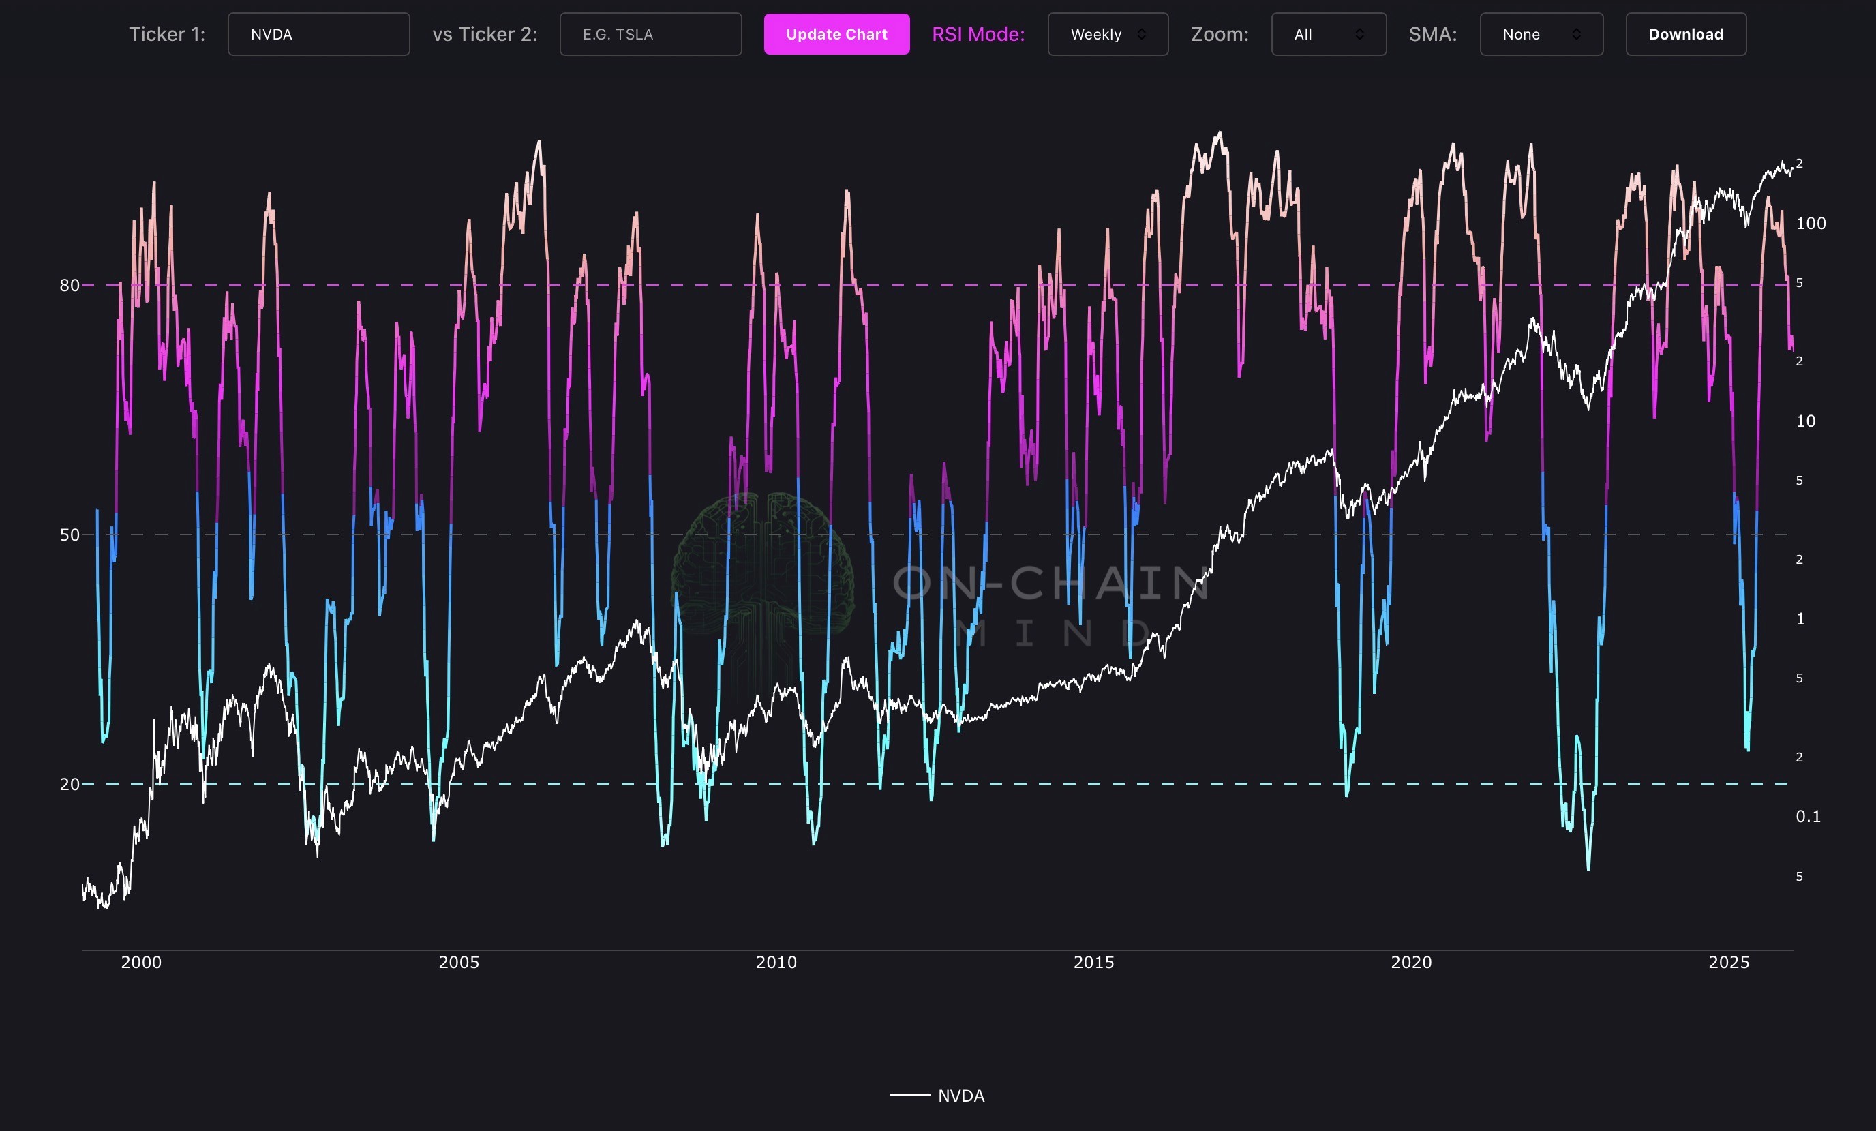Click the 80 RSI level axis label

coord(70,285)
